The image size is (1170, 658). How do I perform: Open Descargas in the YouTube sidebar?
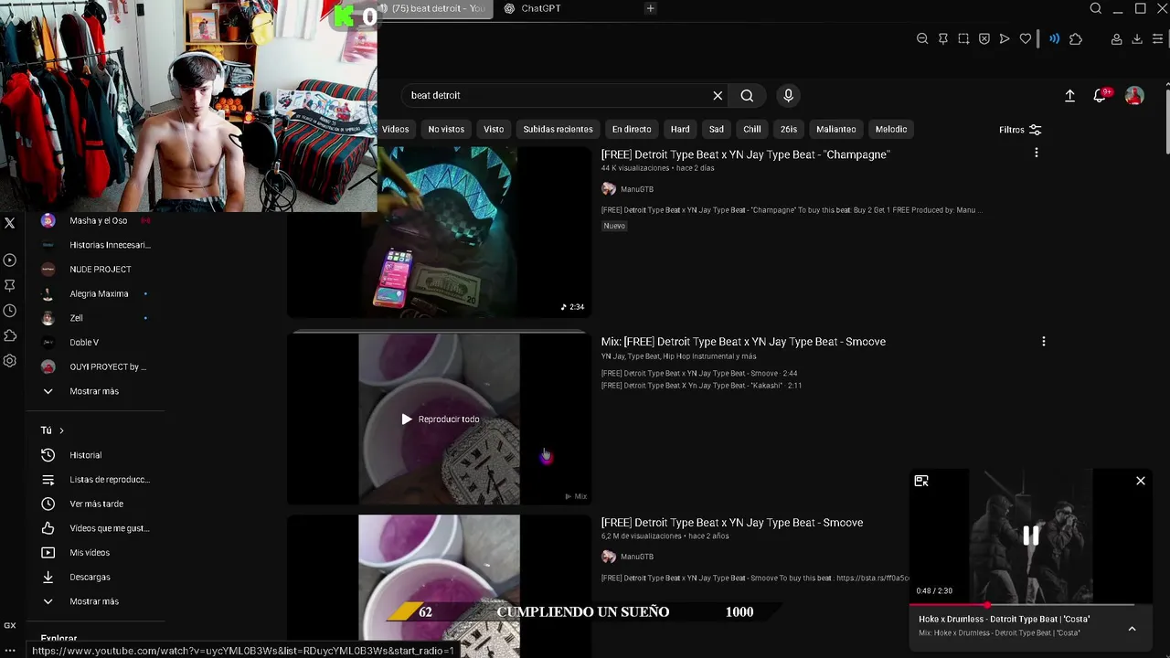click(90, 578)
